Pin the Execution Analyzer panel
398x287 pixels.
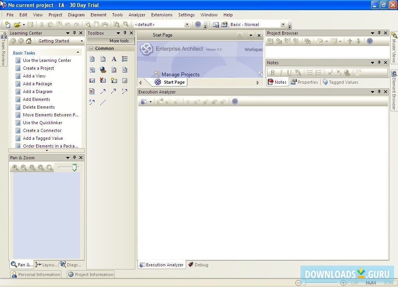[379, 92]
